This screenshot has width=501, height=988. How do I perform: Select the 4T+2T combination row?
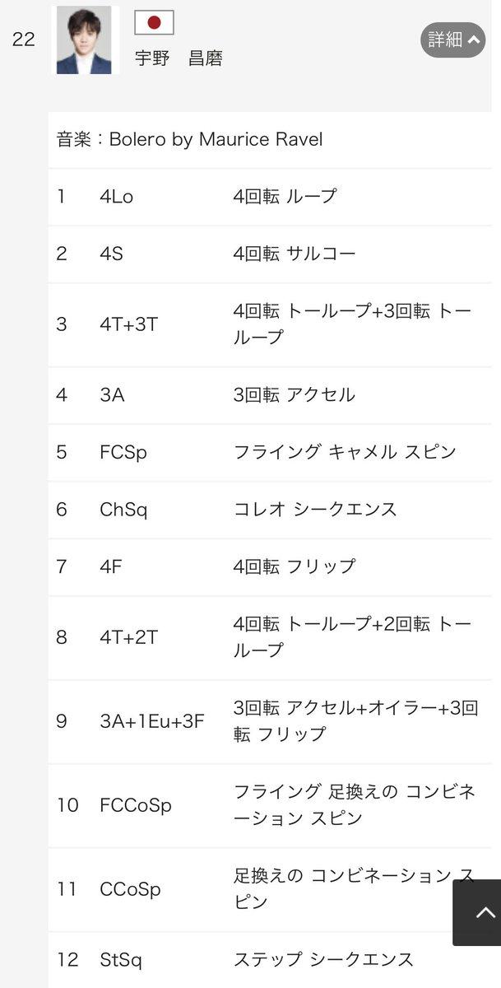[270, 637]
